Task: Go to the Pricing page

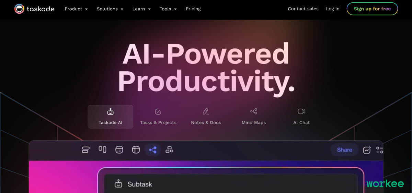Action: tap(193, 9)
